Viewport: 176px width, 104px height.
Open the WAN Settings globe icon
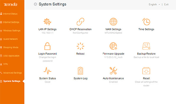tap(113, 22)
